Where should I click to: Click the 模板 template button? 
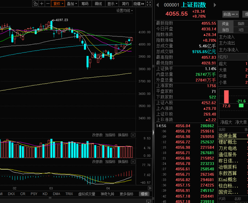144,194
